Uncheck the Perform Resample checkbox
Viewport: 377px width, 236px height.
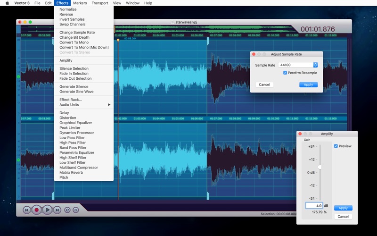click(285, 73)
